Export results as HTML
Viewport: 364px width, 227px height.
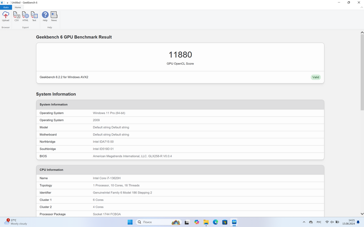25,16
